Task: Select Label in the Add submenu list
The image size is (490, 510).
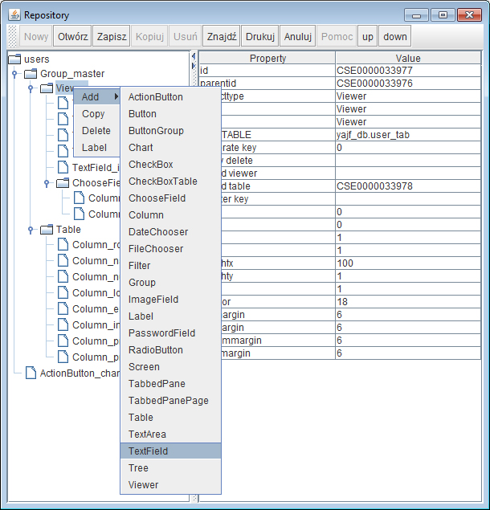Action: coord(171,316)
